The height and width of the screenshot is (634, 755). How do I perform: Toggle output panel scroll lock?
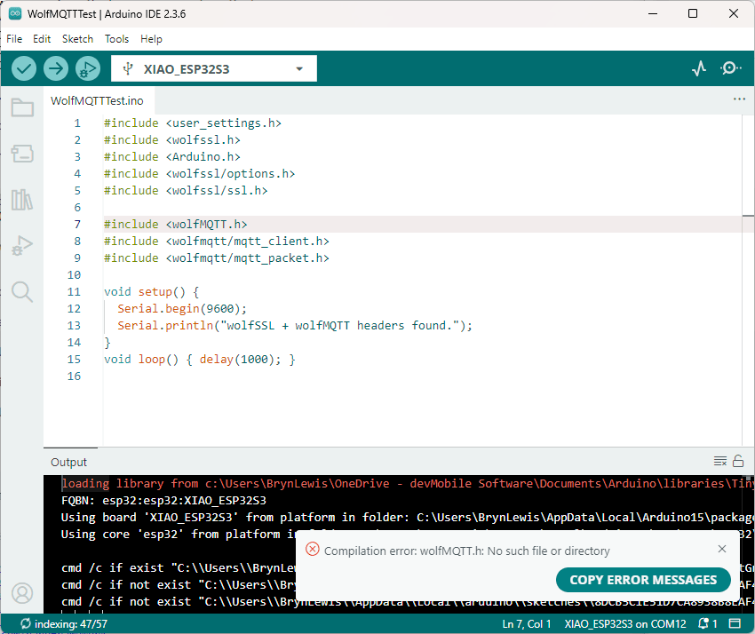[737, 461]
